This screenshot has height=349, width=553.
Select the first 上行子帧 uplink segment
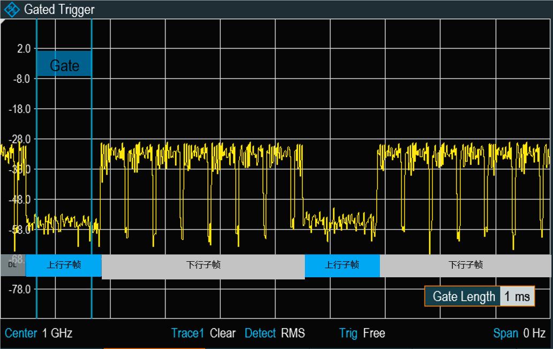[63, 265]
